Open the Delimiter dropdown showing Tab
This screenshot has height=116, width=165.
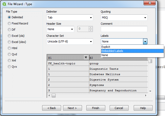click(70, 17)
